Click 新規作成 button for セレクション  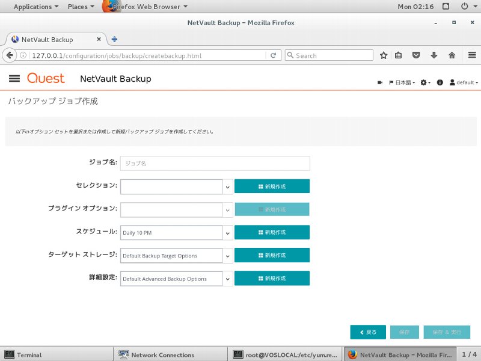click(x=272, y=187)
